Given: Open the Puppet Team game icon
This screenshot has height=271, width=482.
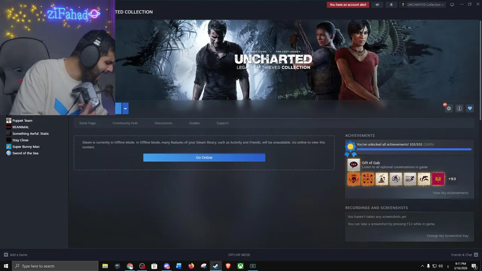Looking at the screenshot, I should pos(9,120).
